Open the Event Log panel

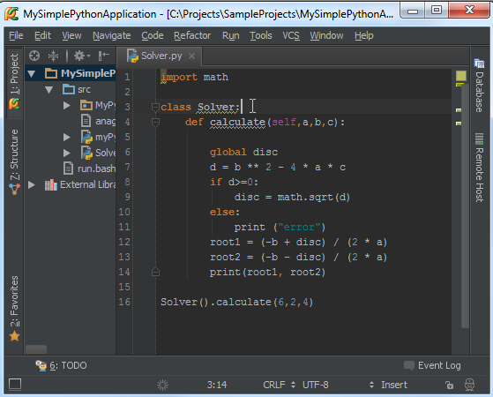(432, 365)
